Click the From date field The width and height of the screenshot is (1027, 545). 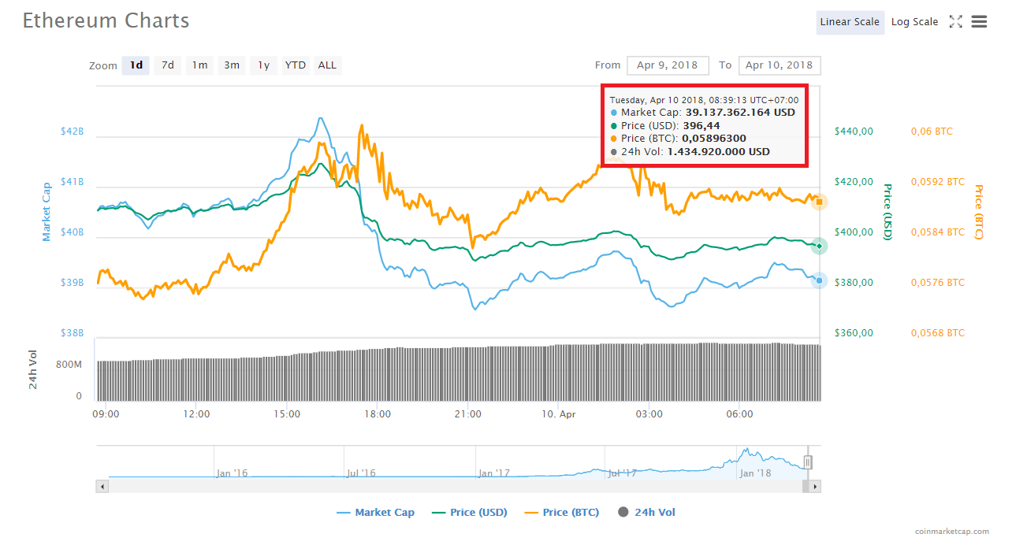pos(668,65)
